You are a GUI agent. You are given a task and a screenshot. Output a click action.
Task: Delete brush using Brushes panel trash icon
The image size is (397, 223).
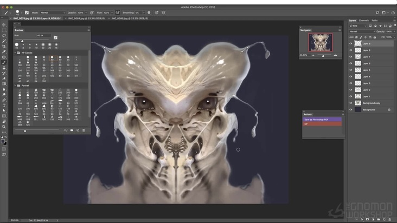click(84, 130)
